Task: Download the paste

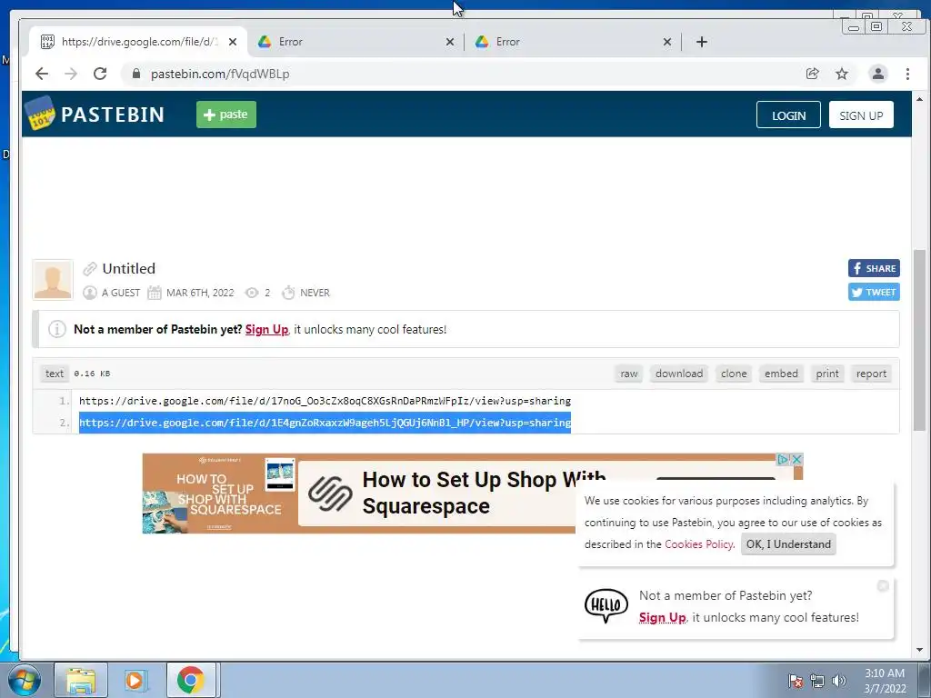Action: coord(678,374)
